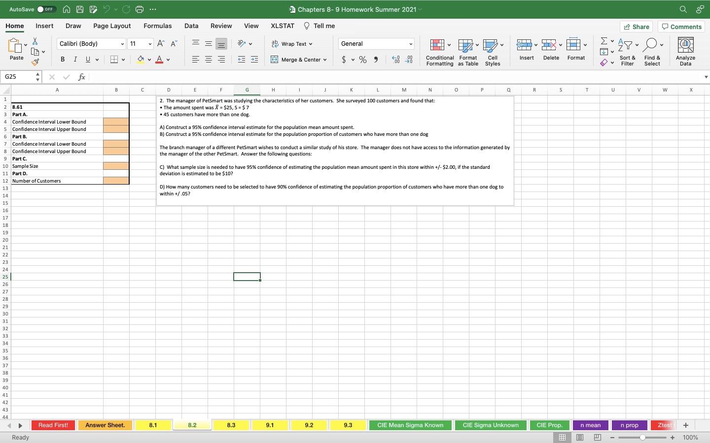Click the Merge & Center icon
The height and width of the screenshot is (443, 710).
(x=274, y=60)
